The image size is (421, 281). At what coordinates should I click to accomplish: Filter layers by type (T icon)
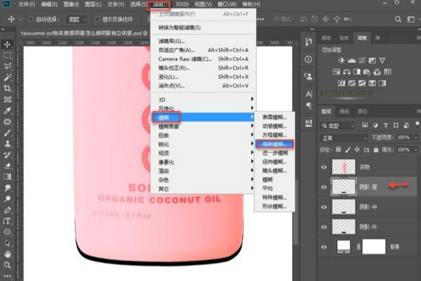[386, 125]
